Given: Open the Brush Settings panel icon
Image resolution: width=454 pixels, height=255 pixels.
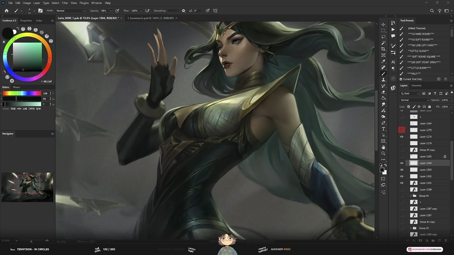Looking at the screenshot, I should click(393, 46).
